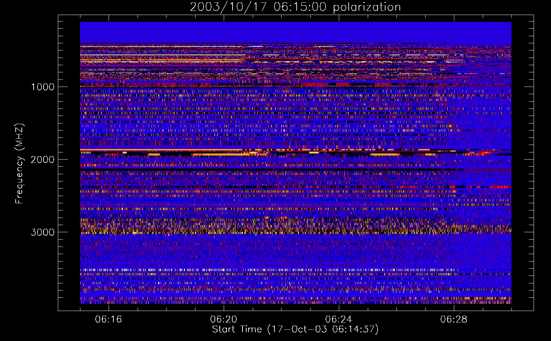The height and width of the screenshot is (341, 551).
Task: Click the 06:24 time tick label
Action: click(339, 319)
